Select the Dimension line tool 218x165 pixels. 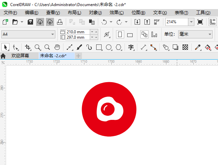point(144,47)
